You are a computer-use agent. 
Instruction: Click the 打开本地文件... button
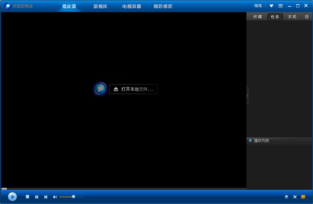134,89
